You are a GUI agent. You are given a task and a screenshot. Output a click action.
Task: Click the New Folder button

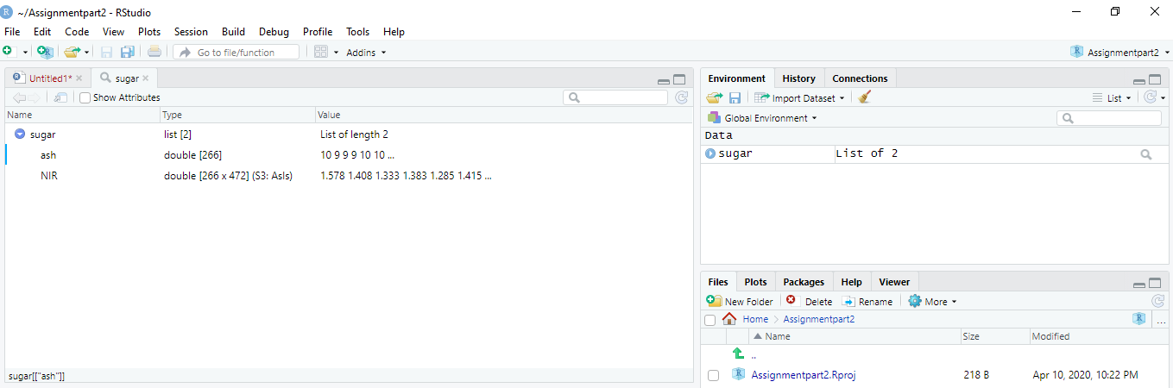pyautogui.click(x=740, y=301)
